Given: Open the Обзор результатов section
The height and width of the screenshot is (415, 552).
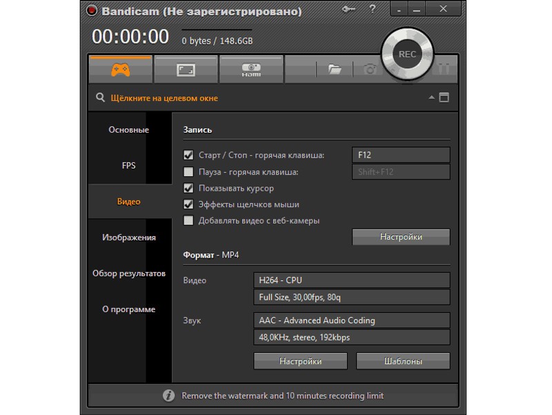Looking at the screenshot, I should (129, 273).
